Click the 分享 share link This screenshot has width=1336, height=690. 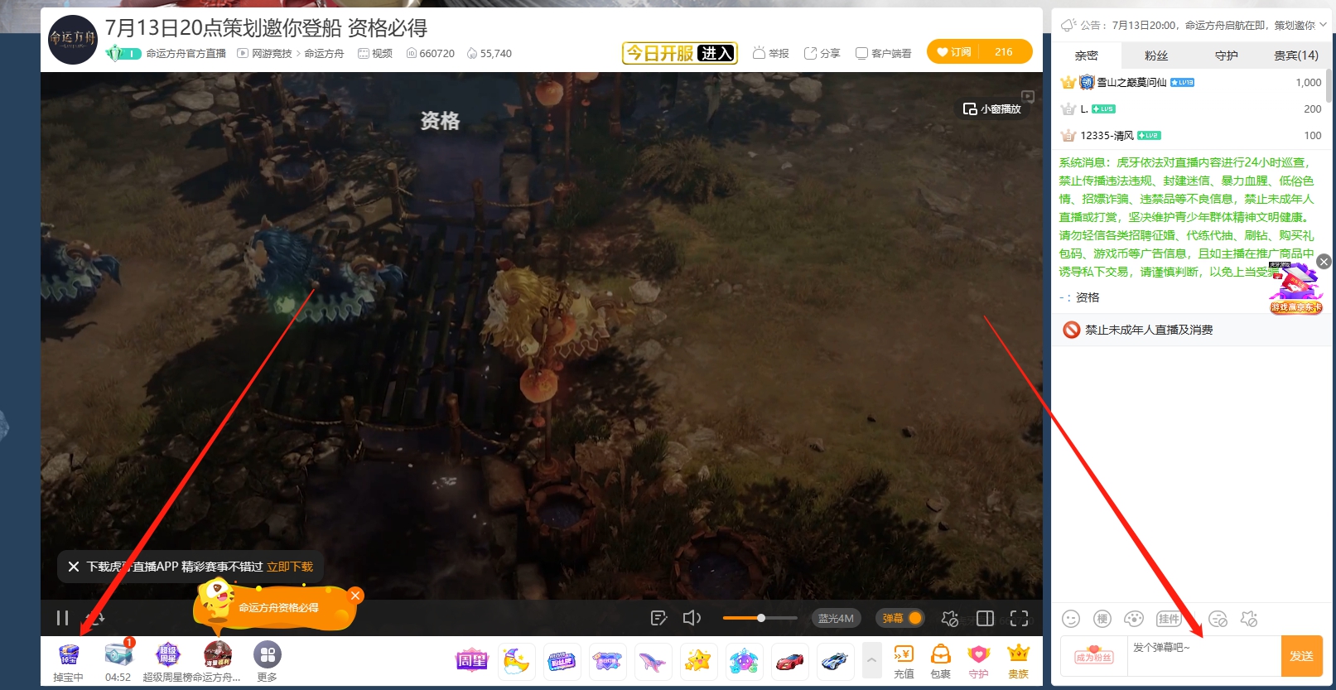point(822,53)
